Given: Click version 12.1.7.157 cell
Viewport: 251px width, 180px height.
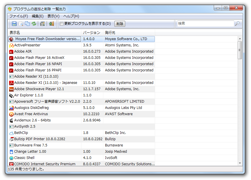Looking at the screenshot, I should click(x=92, y=89).
